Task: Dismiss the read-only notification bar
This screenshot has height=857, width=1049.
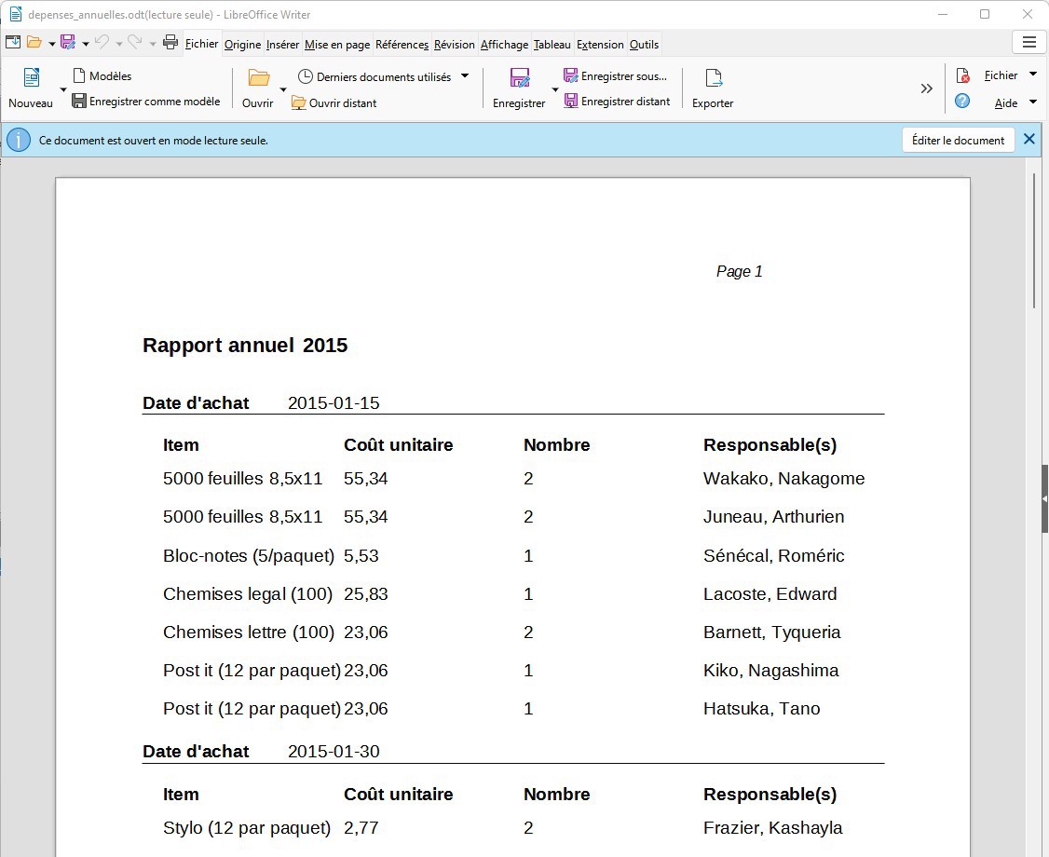Action: (x=1029, y=139)
